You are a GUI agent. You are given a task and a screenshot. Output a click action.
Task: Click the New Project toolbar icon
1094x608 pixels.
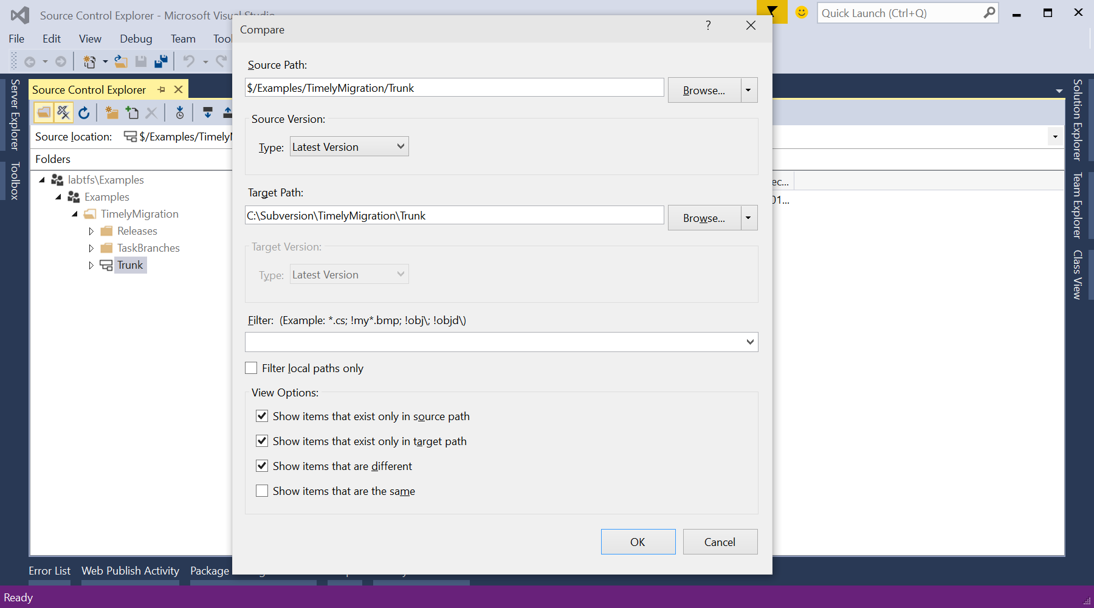click(x=89, y=61)
